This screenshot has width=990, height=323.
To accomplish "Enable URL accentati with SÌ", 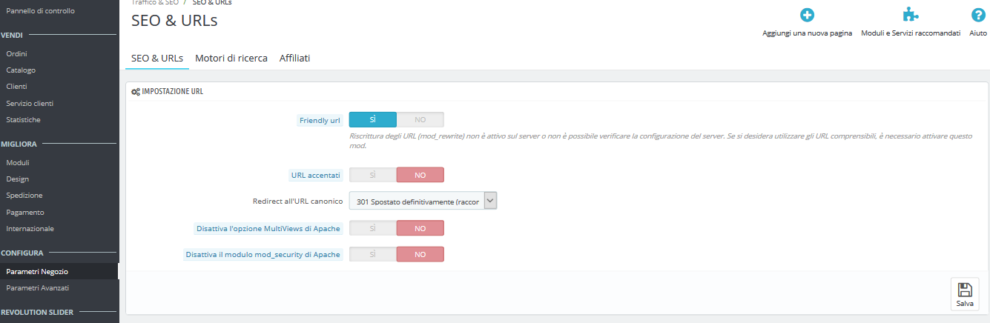I will click(373, 175).
